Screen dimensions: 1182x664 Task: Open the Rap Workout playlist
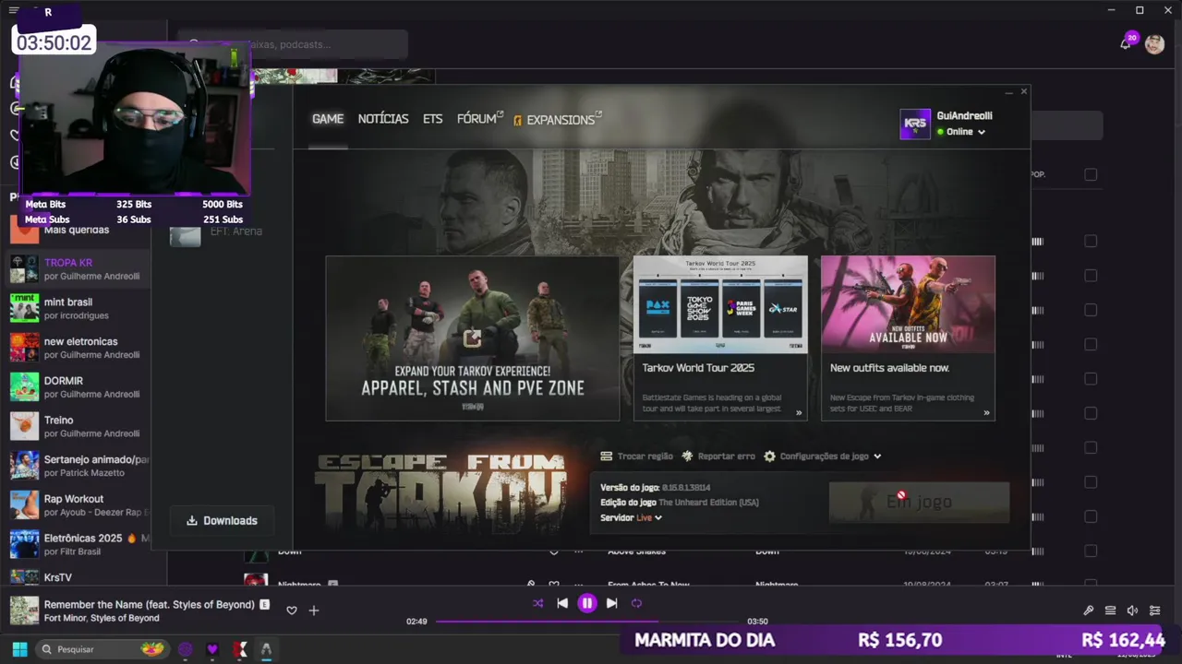[79, 505]
